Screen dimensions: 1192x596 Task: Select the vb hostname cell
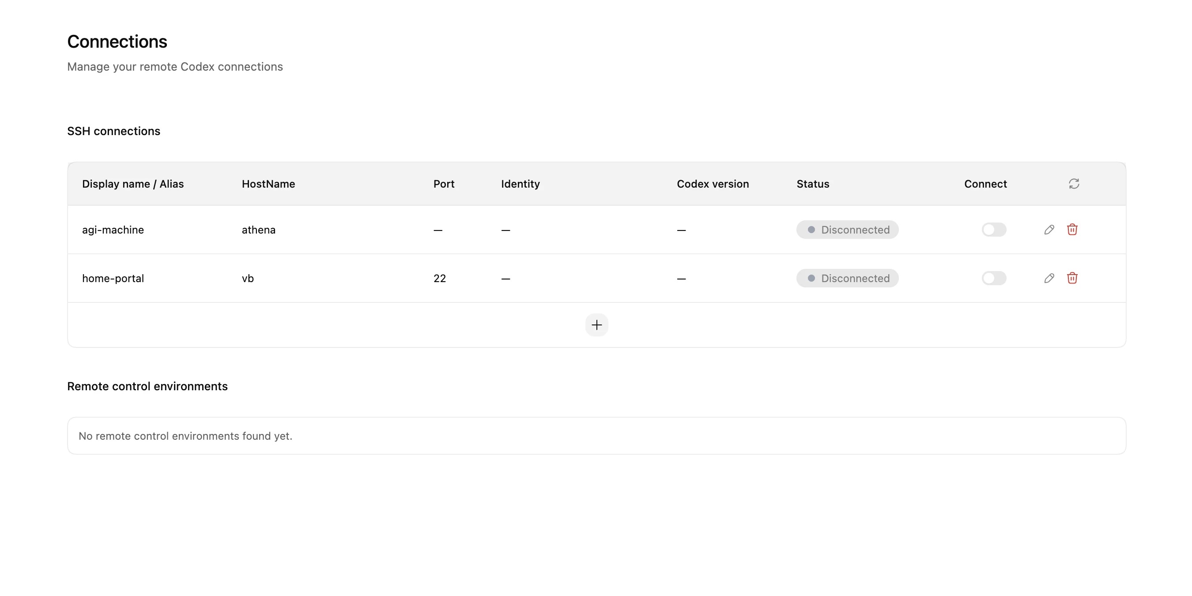[248, 279]
